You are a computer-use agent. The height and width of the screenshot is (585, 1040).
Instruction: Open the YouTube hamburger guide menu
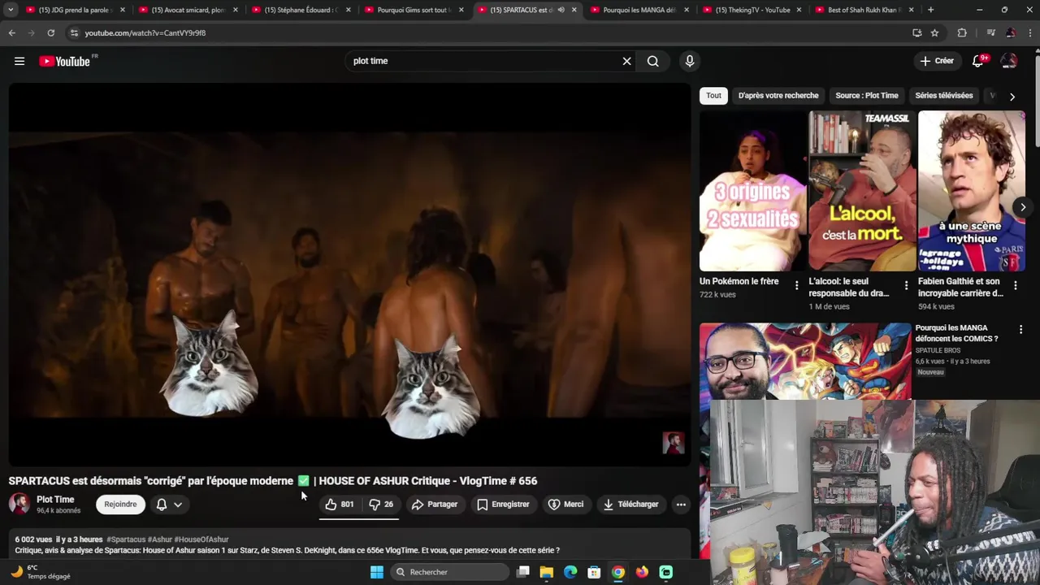pyautogui.click(x=19, y=61)
